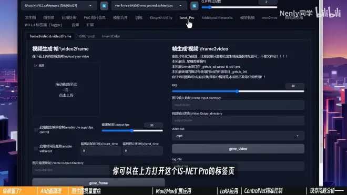
Task: Refresh the VAE model list
Action: point(194,6)
